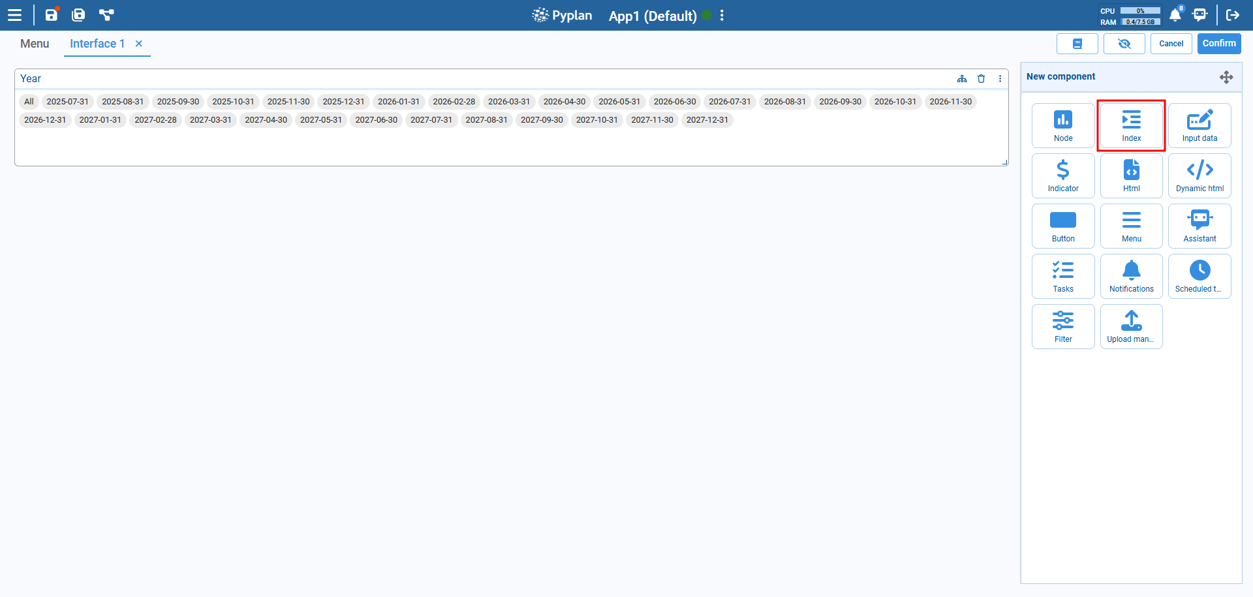Insert an Upload manager component
This screenshot has height=597, width=1253.
(x=1131, y=326)
